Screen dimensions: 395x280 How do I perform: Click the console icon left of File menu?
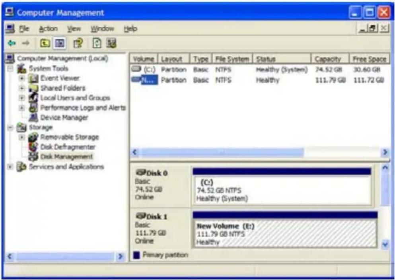coord(10,29)
